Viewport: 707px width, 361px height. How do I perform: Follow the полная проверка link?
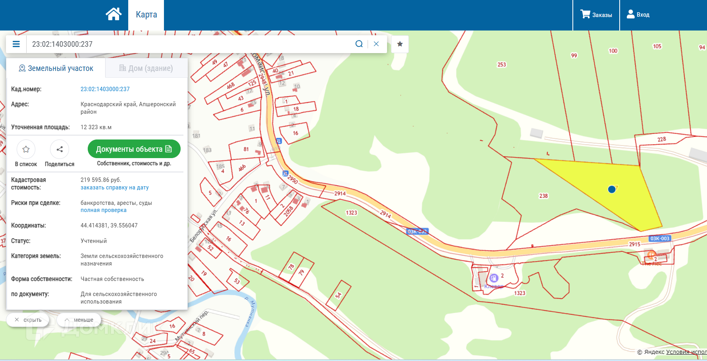104,210
